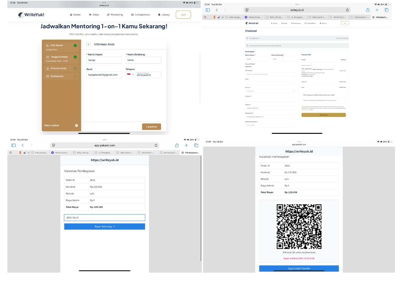The height and width of the screenshot is (285, 403).
Task: Show tab overview in the Checkout Safari window
Action: point(387,10)
